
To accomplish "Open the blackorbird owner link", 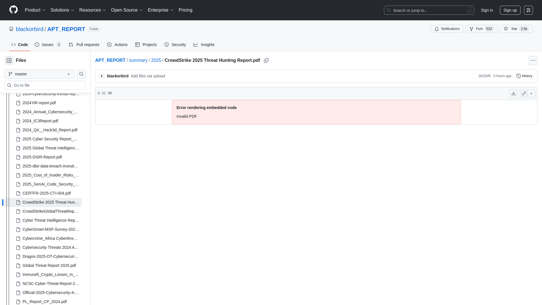I will coord(30,29).
